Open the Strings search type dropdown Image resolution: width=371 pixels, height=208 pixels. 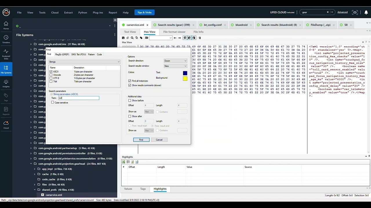coord(84,62)
